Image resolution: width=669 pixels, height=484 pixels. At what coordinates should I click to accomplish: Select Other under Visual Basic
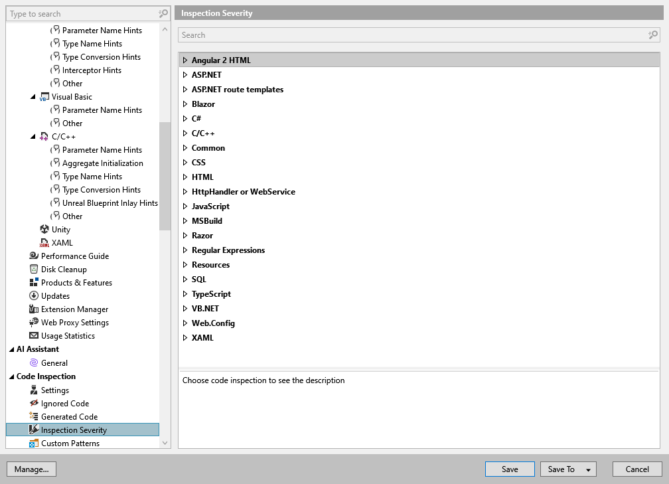(x=72, y=123)
